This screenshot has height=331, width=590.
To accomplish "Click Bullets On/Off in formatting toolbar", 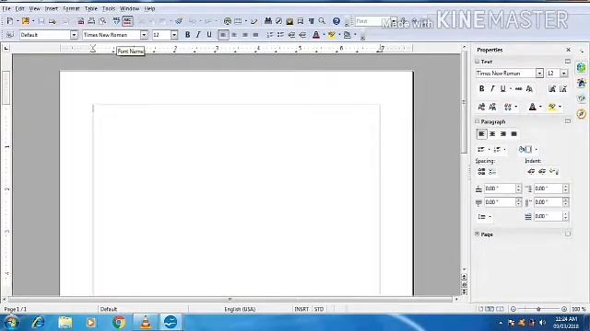I will click(280, 35).
